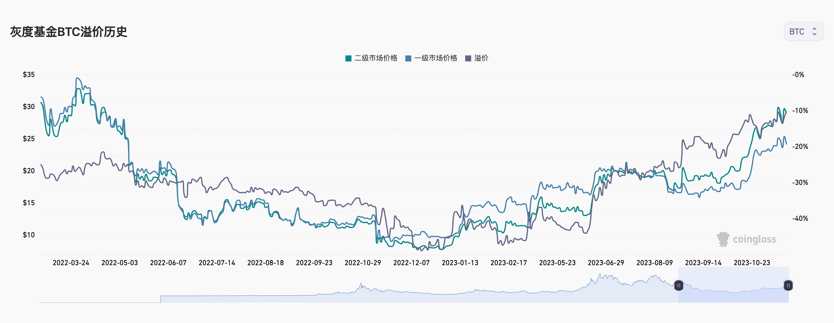Toggle the 二级市场价格 legend series
Screen dimensions: 834x323
pyautogui.click(x=371, y=58)
